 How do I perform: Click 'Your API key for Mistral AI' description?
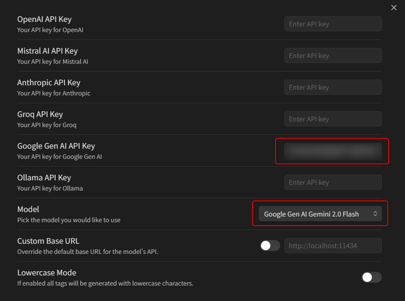pos(53,62)
